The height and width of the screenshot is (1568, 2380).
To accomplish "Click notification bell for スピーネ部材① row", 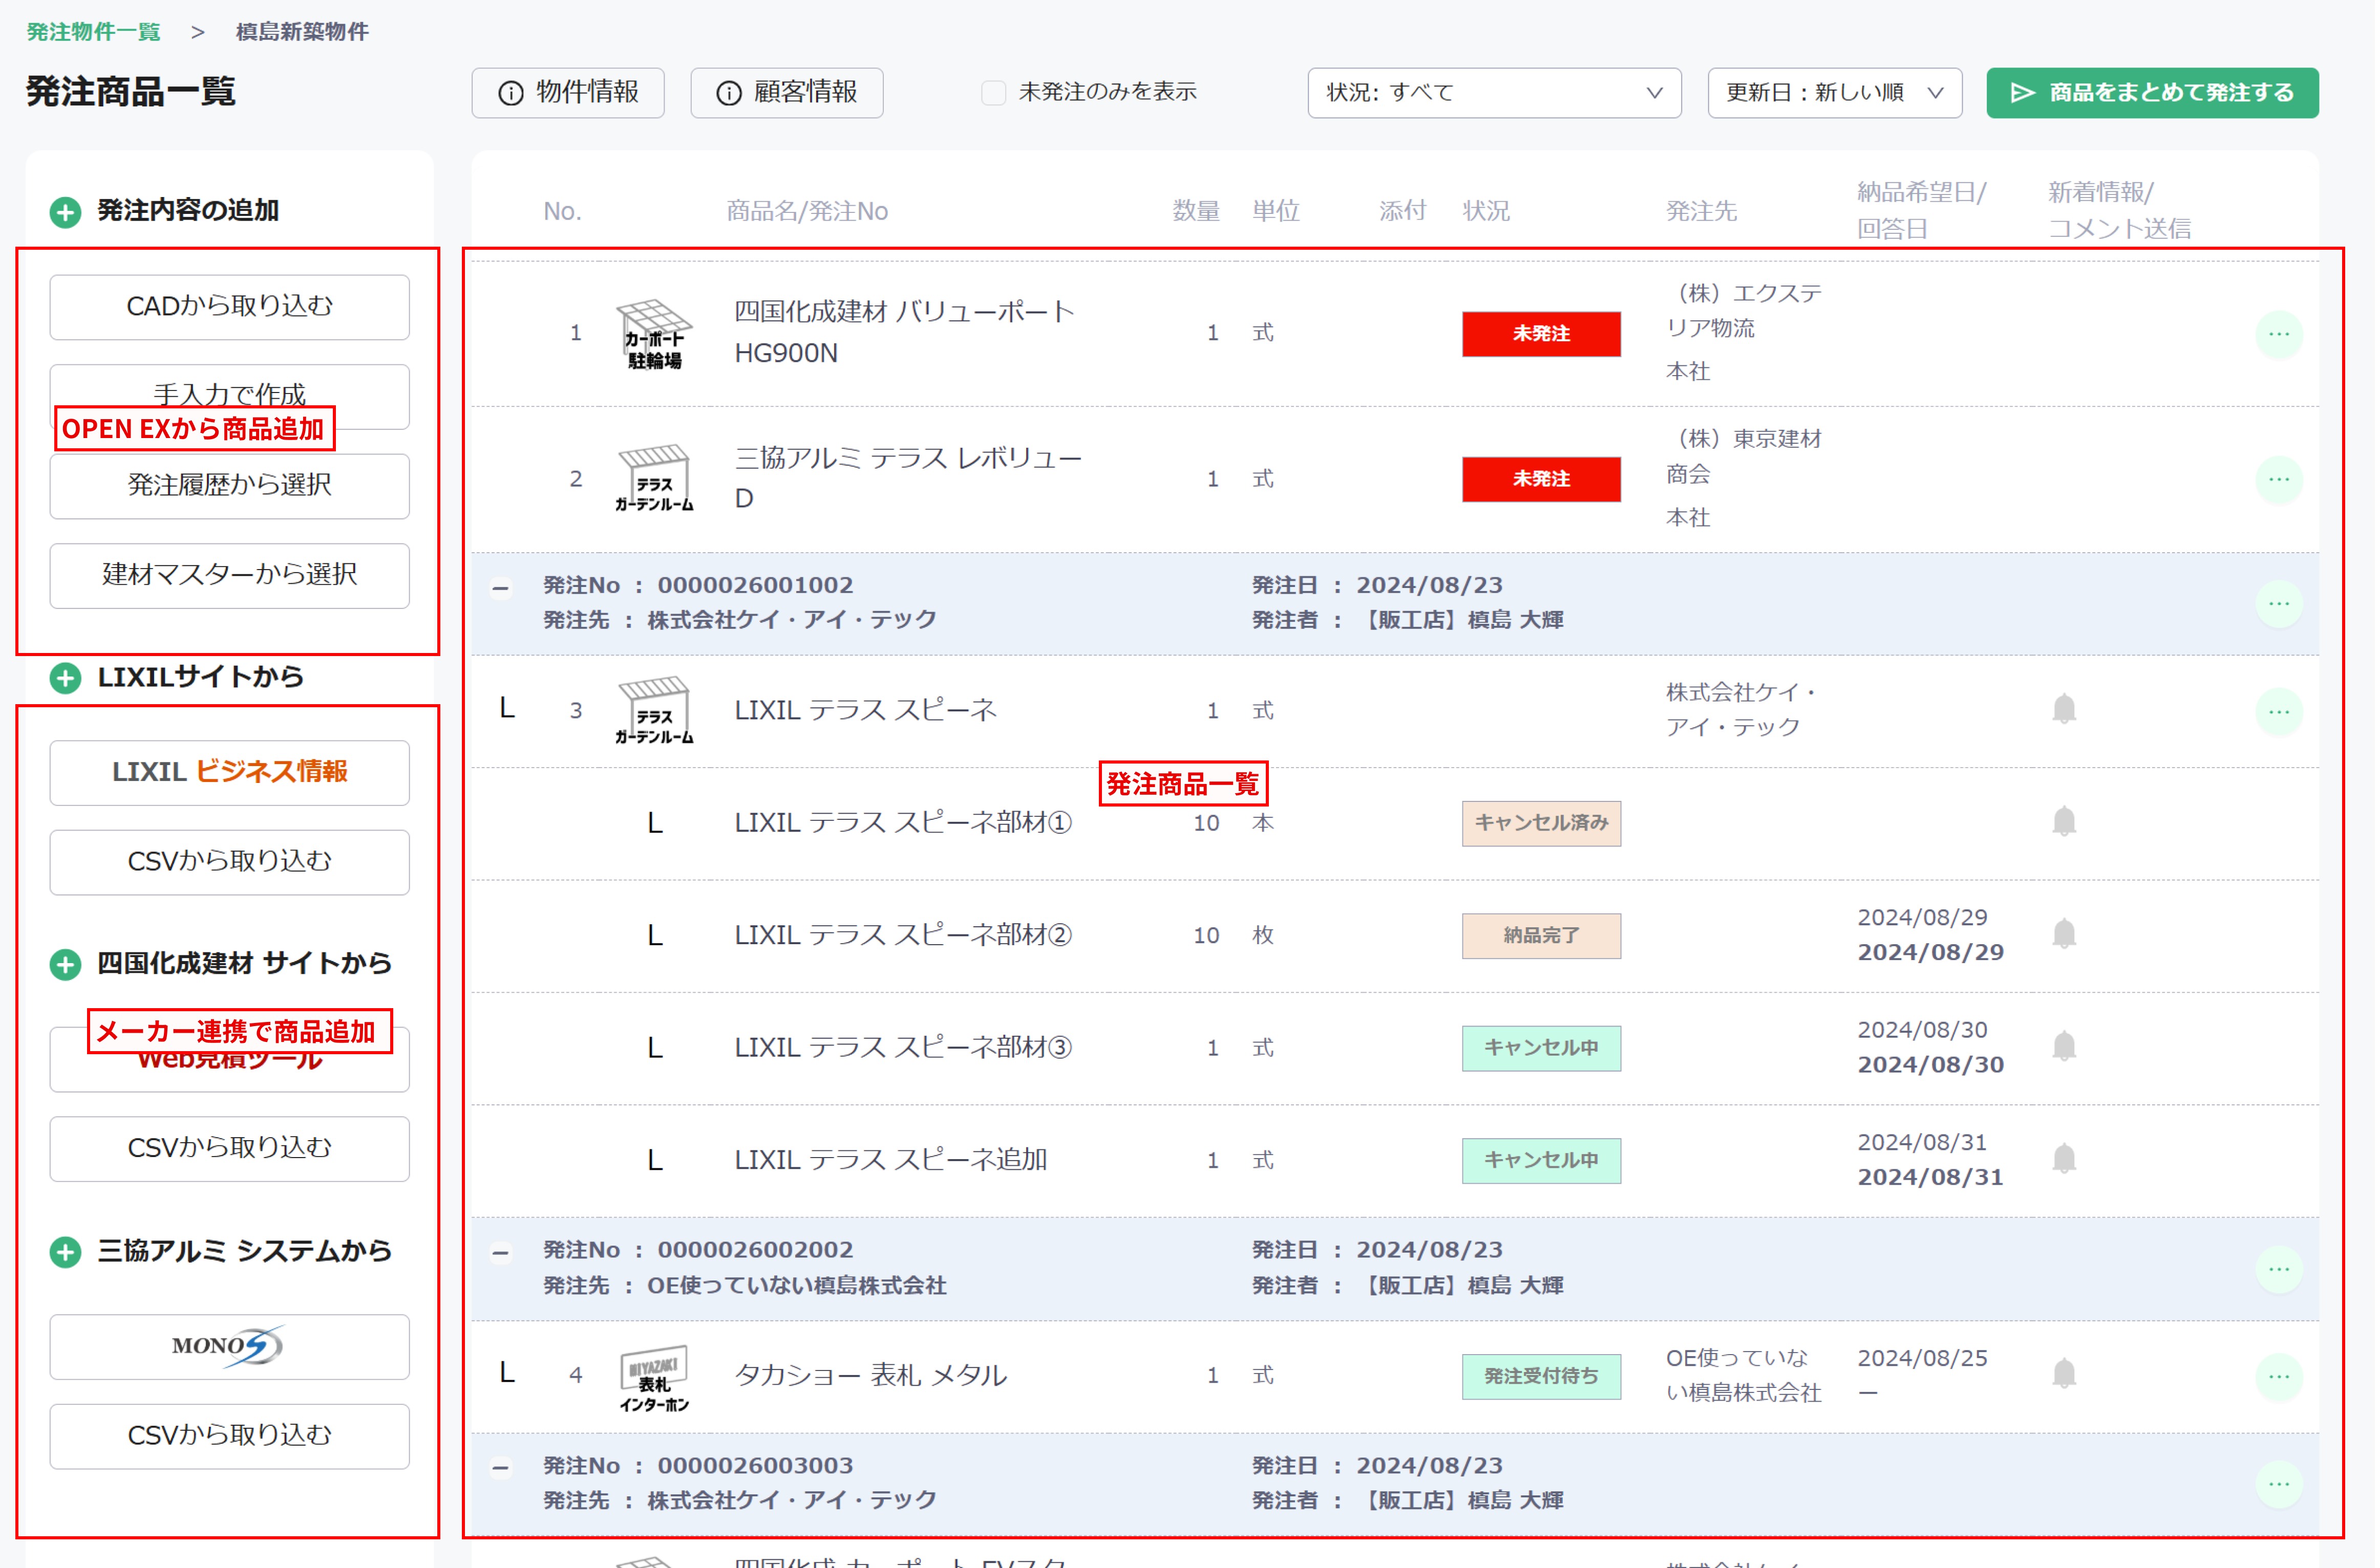I will pos(2063,822).
